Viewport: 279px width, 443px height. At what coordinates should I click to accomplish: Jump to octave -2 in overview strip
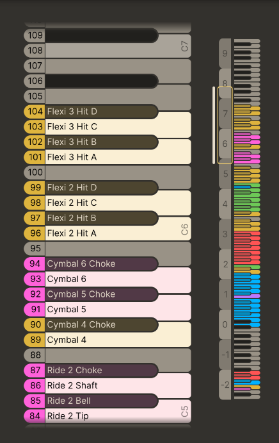(x=225, y=385)
